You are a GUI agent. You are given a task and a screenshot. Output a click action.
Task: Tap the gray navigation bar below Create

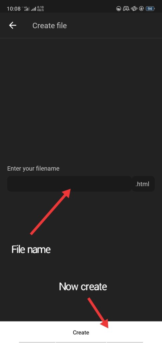click(81, 342)
